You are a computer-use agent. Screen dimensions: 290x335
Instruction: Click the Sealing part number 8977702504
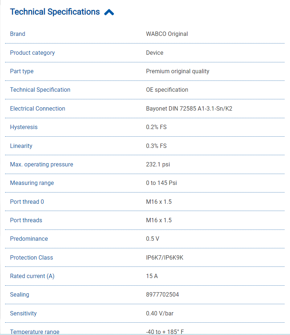(x=162, y=295)
